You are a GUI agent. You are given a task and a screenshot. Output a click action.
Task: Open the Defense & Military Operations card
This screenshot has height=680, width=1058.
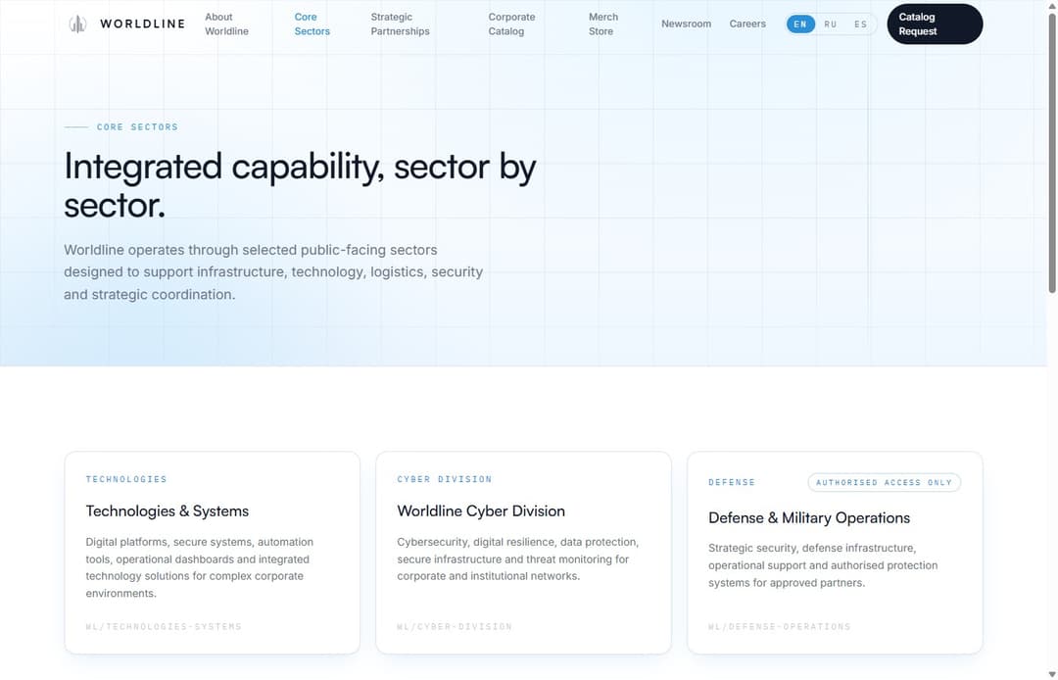click(835, 553)
